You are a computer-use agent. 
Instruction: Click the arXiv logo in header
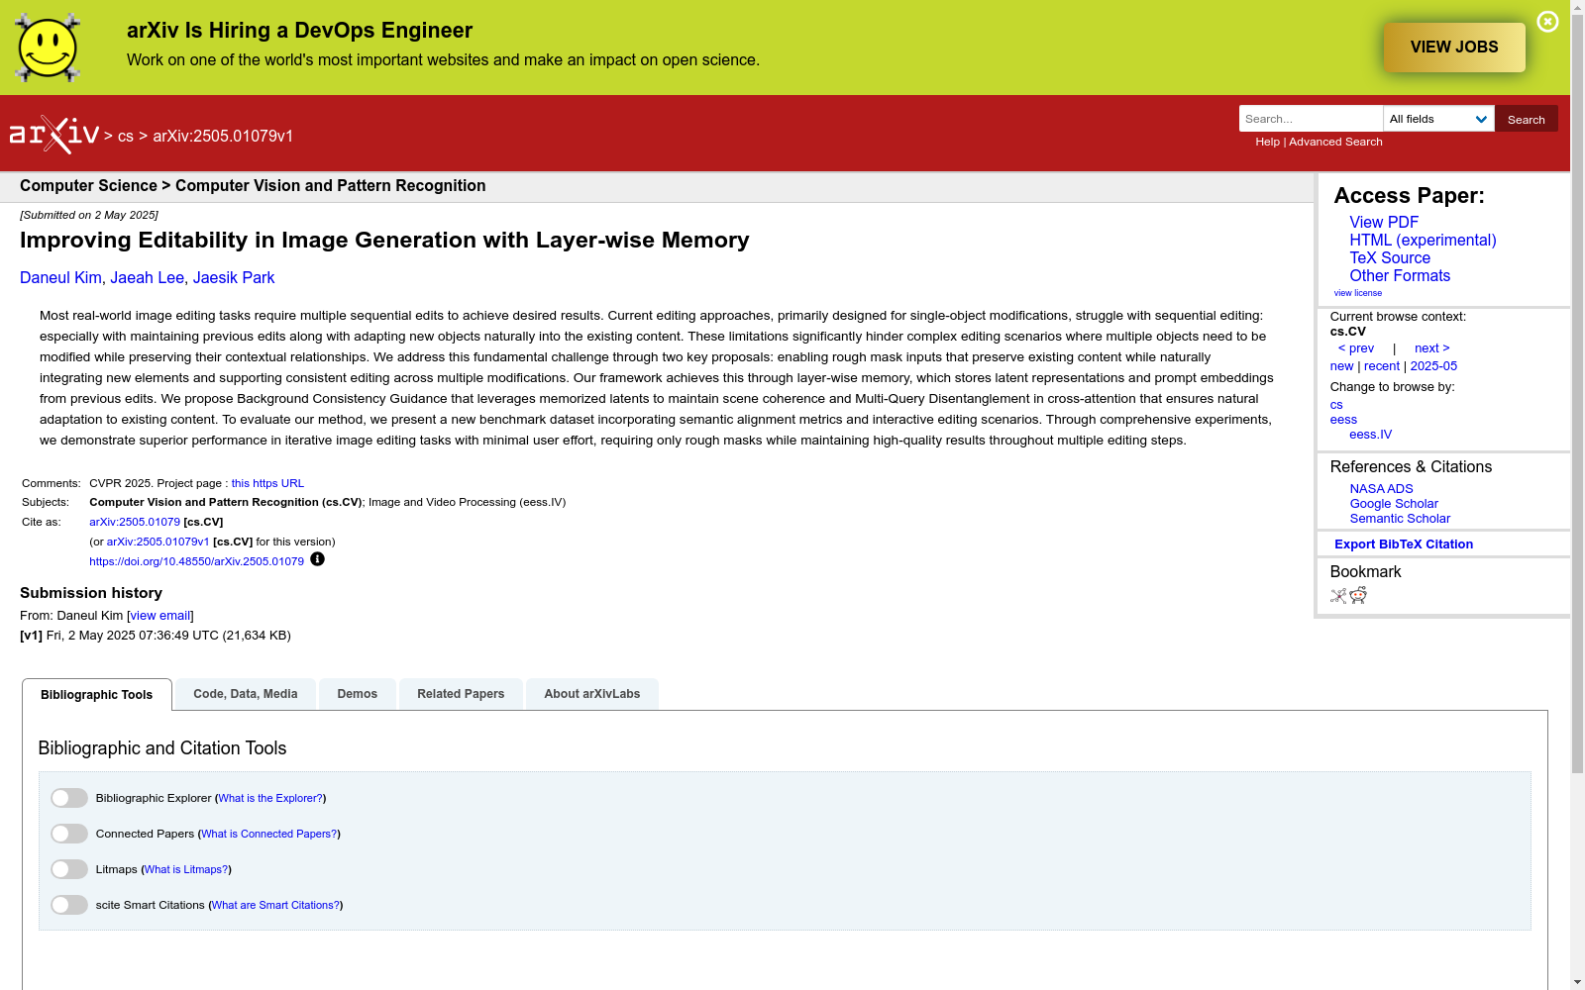point(54,135)
